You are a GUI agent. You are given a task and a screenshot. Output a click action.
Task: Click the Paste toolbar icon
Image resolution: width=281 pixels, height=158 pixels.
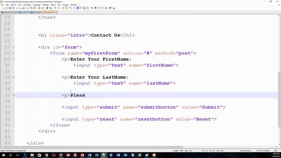(x=34, y=8)
